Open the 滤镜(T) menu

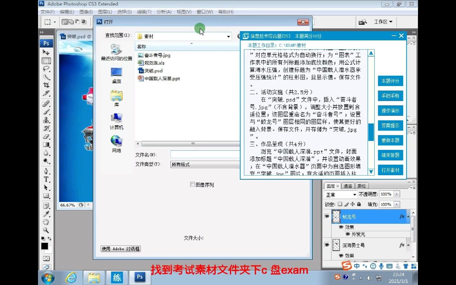[x=144, y=12]
